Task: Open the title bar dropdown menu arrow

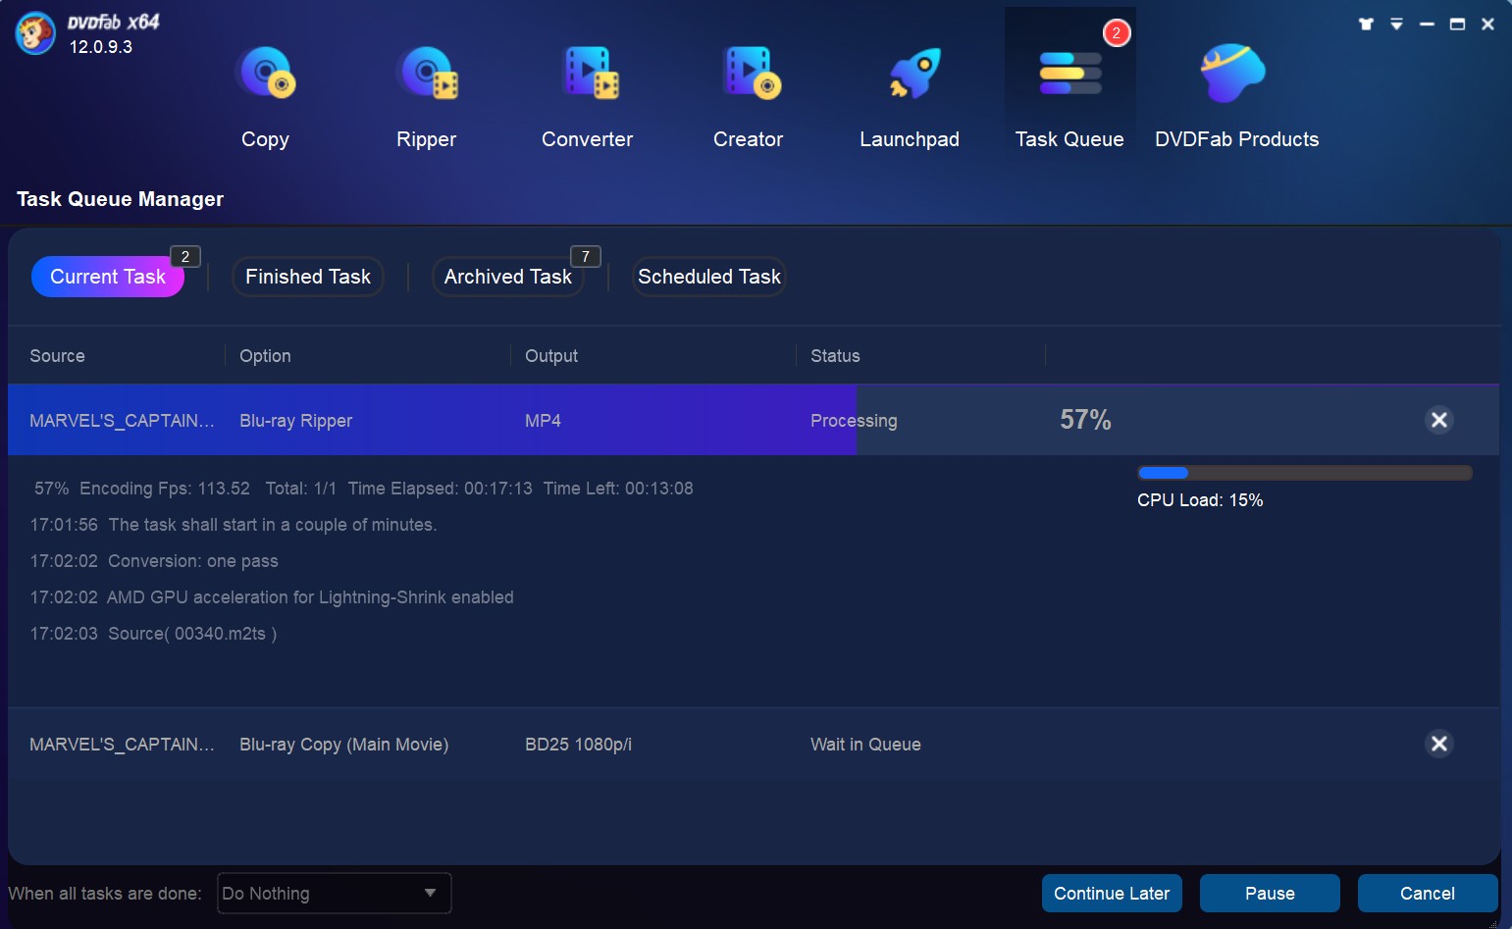Action: click(1396, 24)
